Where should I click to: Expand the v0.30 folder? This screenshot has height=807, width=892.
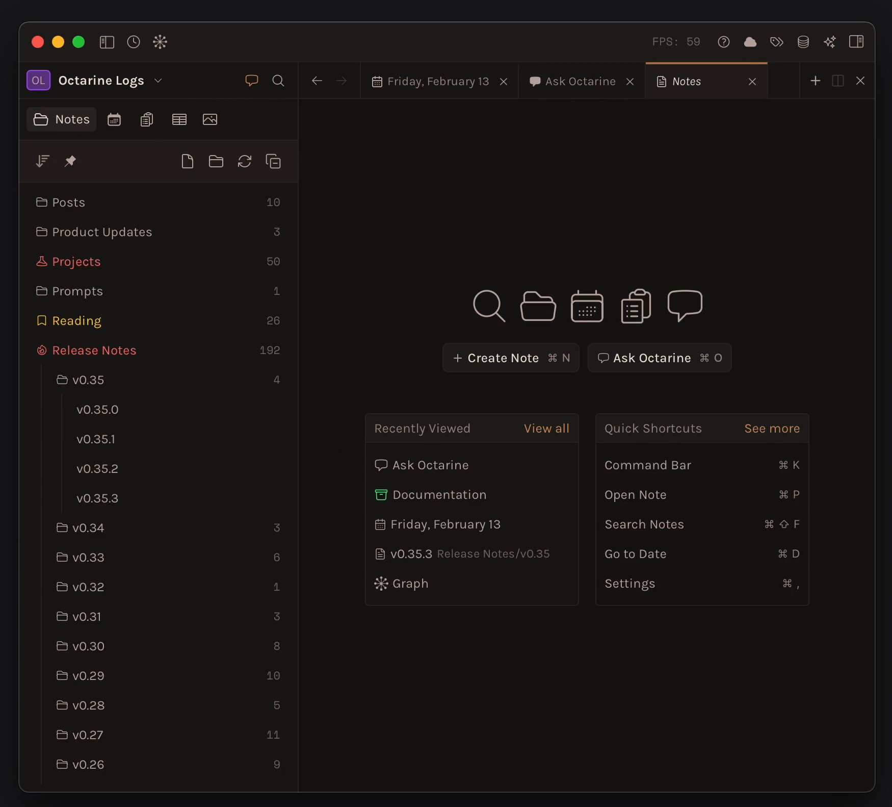tap(169, 646)
